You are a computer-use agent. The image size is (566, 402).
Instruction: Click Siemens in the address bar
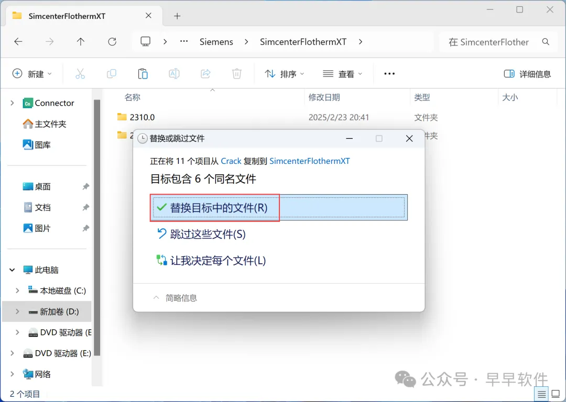216,42
